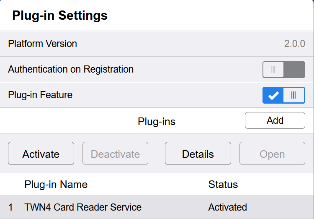Click the Deactivate button
314x219 pixels.
point(115,154)
